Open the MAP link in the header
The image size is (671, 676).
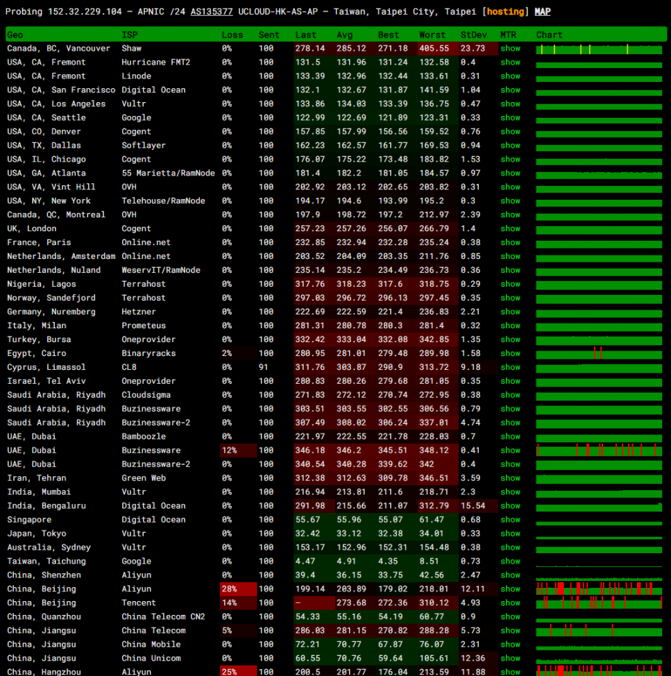click(543, 12)
